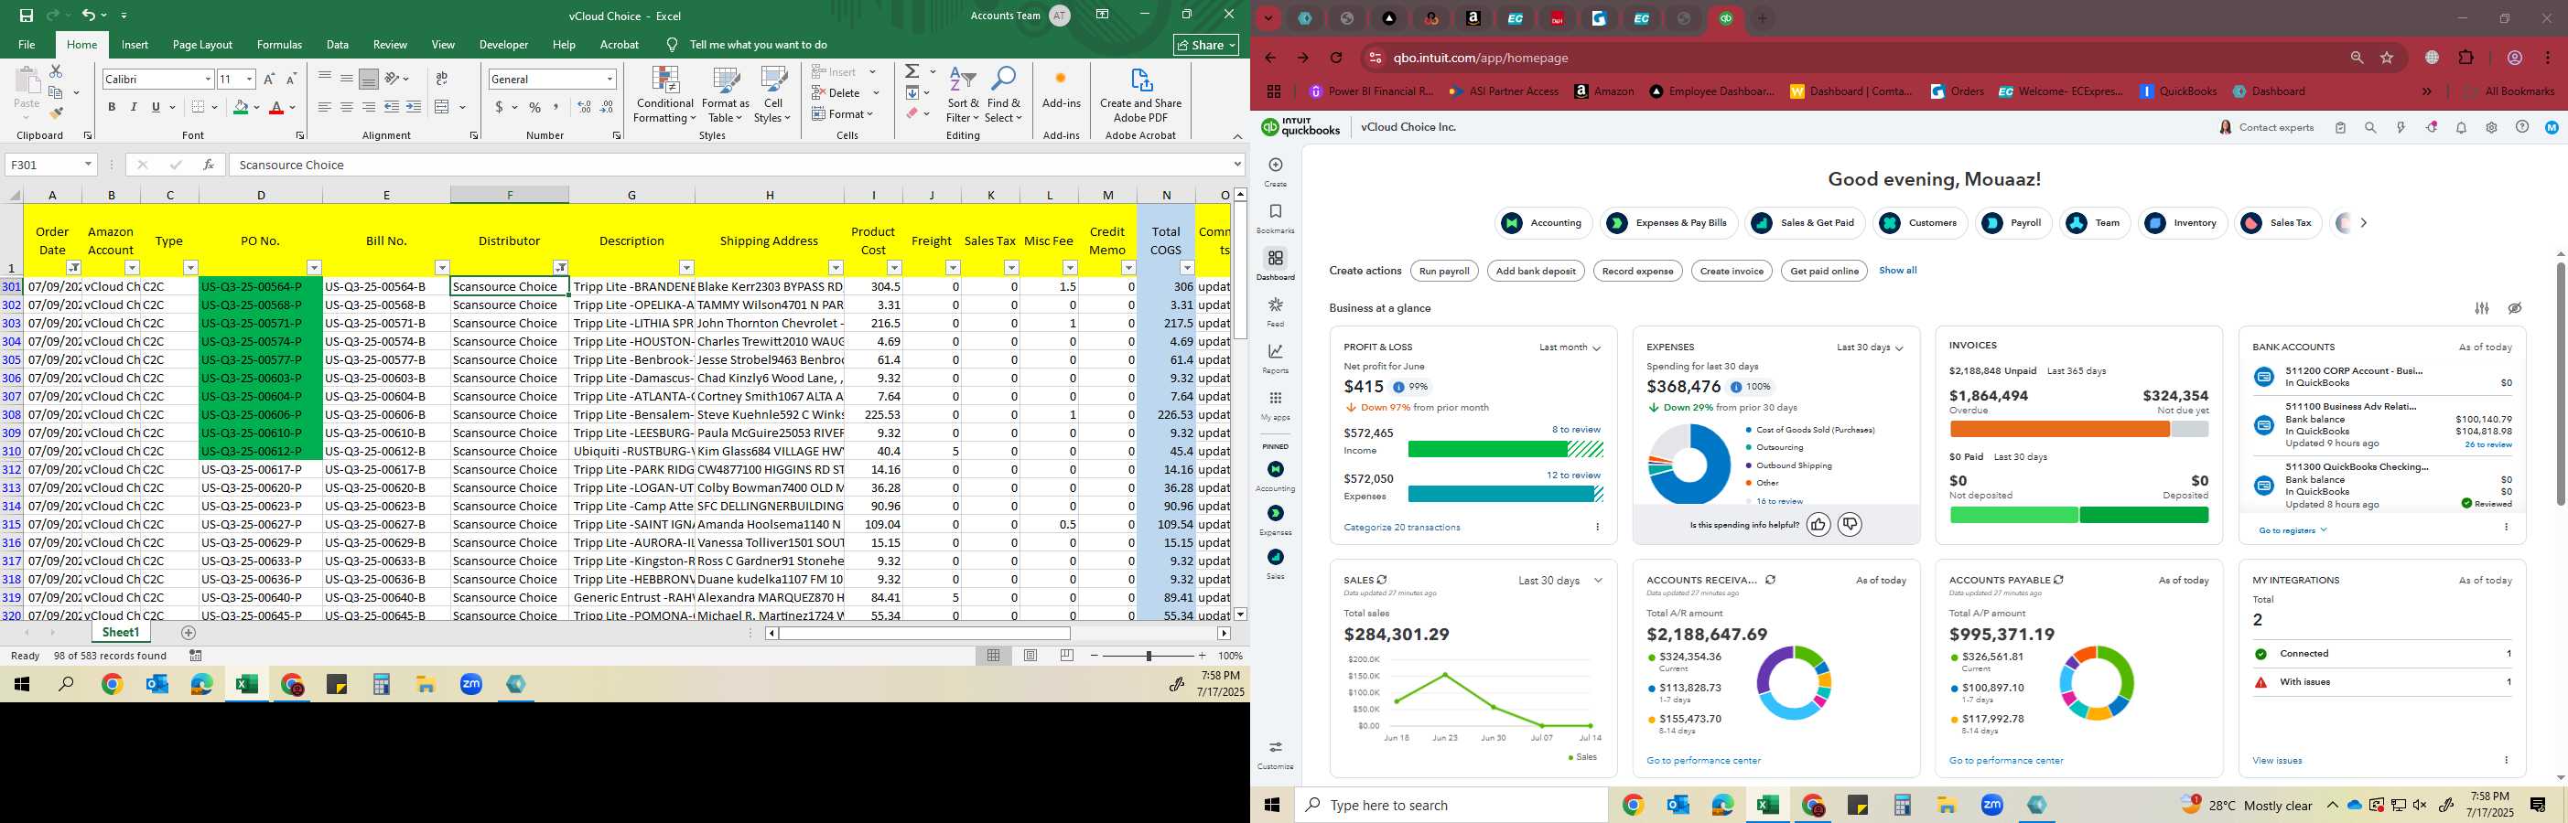
Task: Bookmark this page with the star icon
Action: (2387, 58)
